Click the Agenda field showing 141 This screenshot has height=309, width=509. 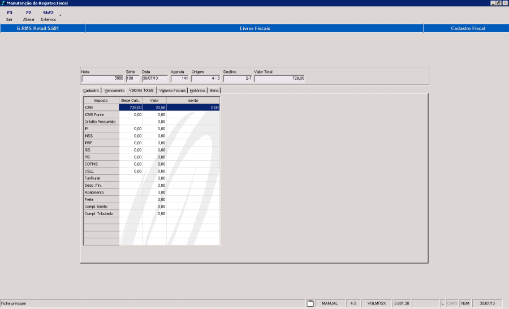(x=179, y=78)
